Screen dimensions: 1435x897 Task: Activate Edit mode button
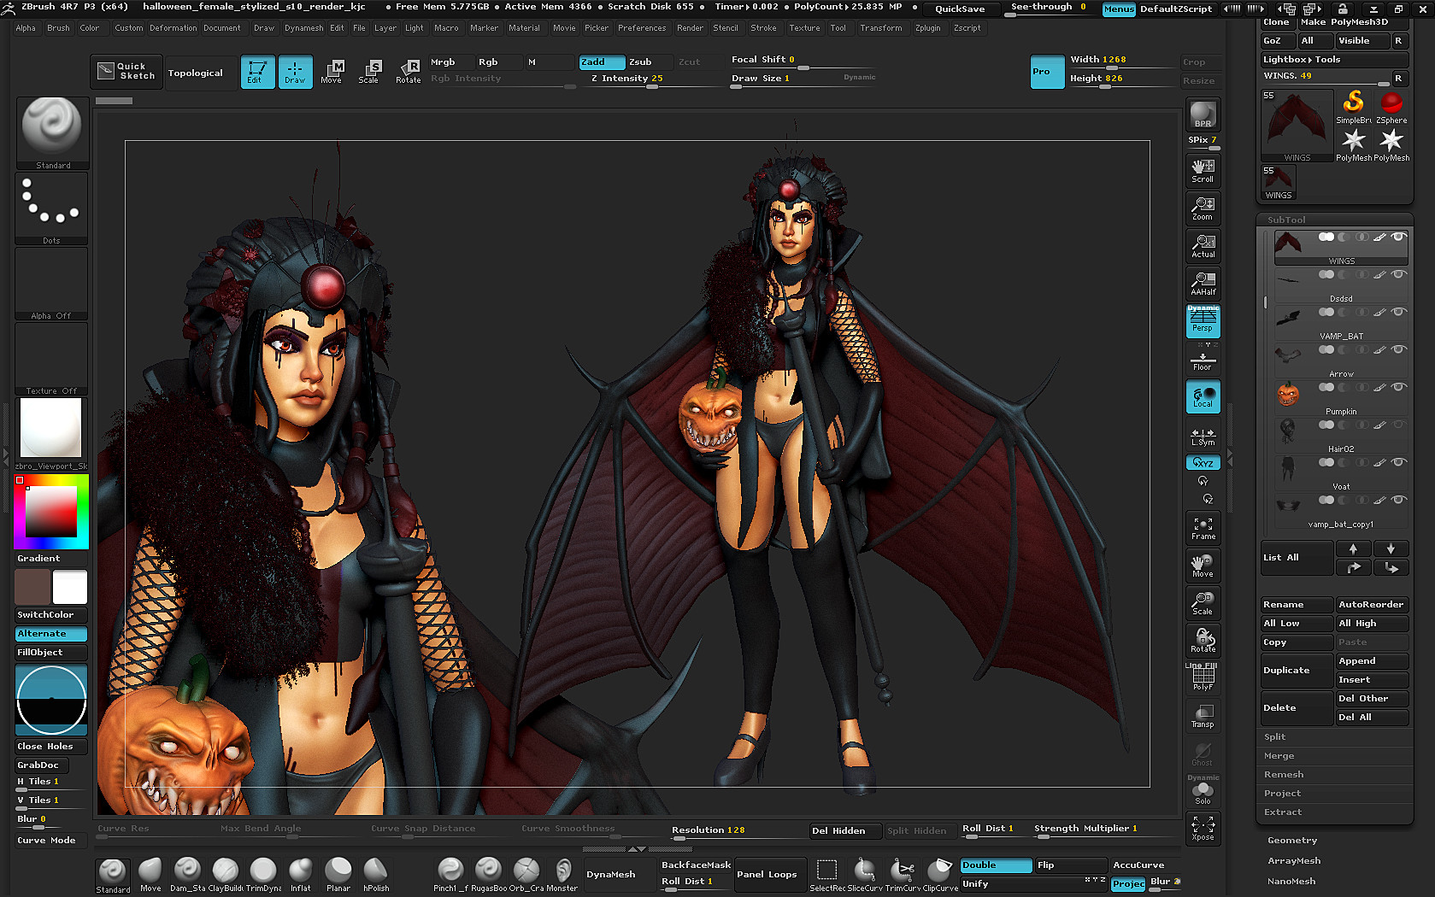coord(257,71)
